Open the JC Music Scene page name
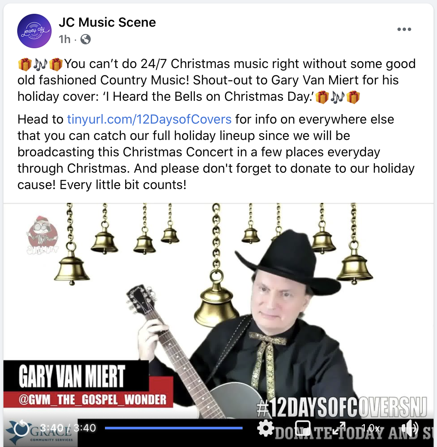The image size is (437, 447). 107,22
